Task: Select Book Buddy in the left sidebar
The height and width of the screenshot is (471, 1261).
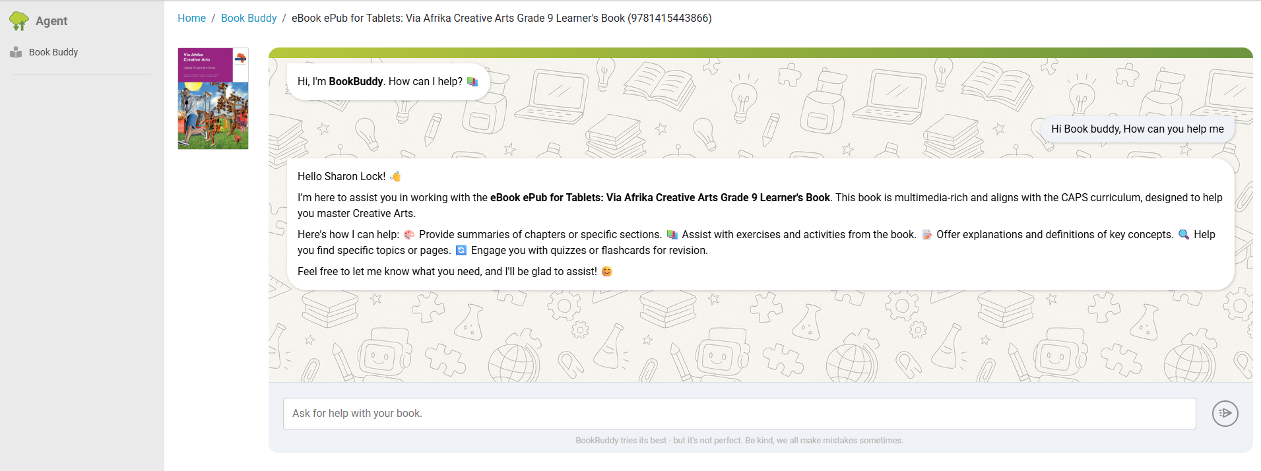Action: tap(53, 51)
